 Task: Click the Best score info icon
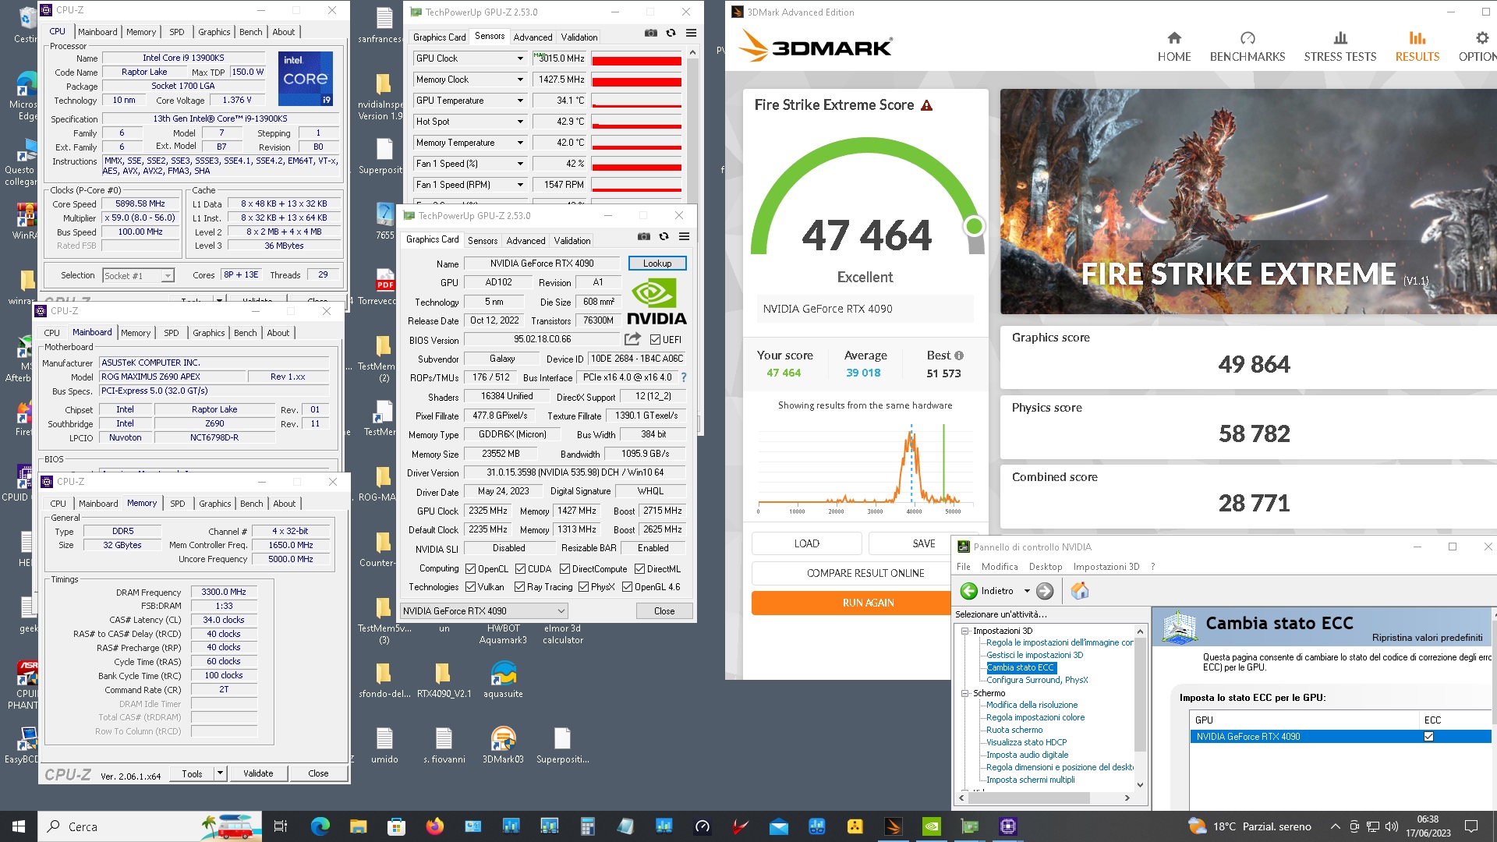point(958,356)
